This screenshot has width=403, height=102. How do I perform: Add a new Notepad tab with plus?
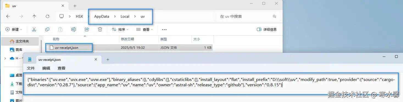pyautogui.click(x=108, y=59)
